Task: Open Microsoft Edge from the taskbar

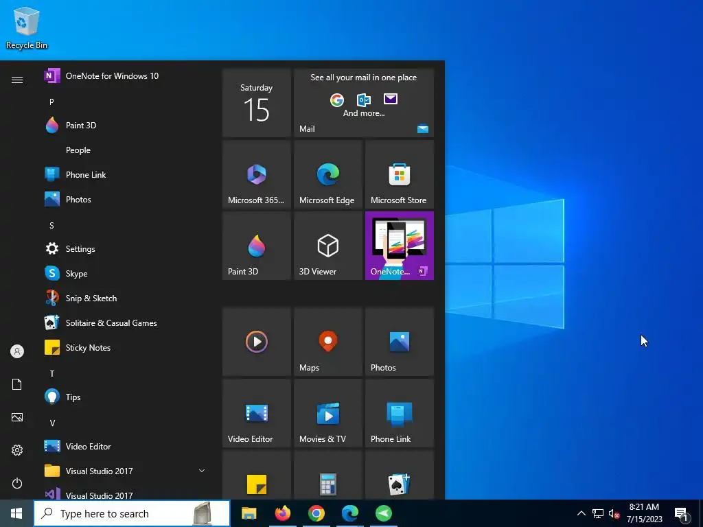Action: click(349, 513)
